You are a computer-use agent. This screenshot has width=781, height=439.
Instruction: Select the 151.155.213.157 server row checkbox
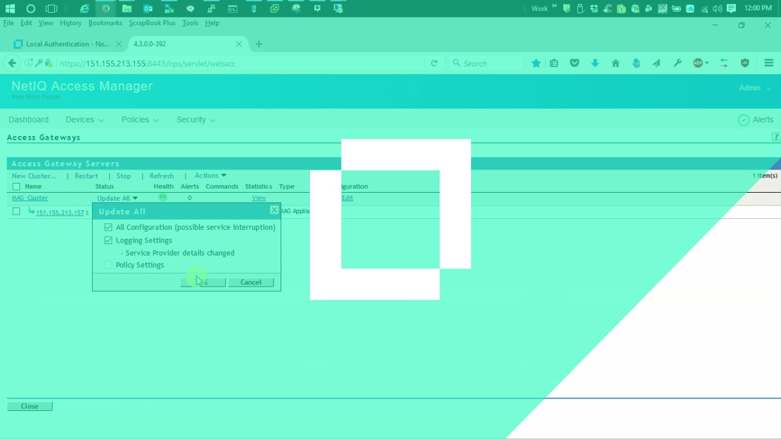tap(16, 212)
